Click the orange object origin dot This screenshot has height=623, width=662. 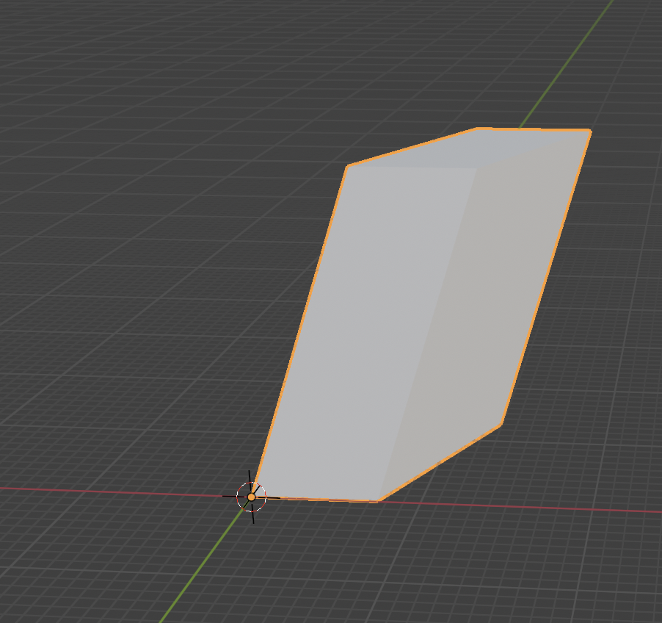point(251,497)
